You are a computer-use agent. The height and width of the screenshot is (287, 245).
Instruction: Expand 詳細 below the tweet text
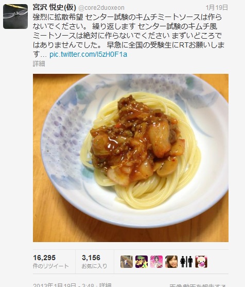pos(39,64)
